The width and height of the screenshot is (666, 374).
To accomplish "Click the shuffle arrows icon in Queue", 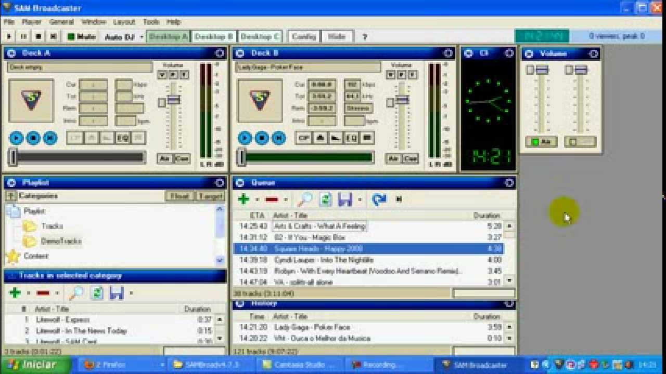I will 379,199.
